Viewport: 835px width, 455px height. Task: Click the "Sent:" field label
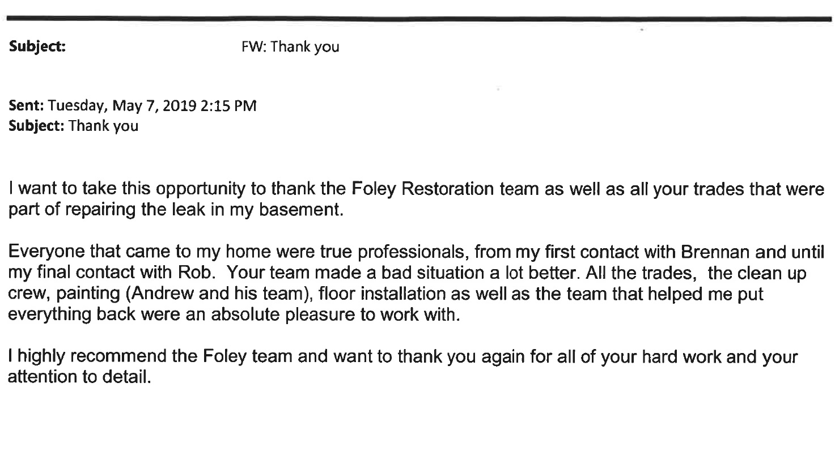point(26,105)
